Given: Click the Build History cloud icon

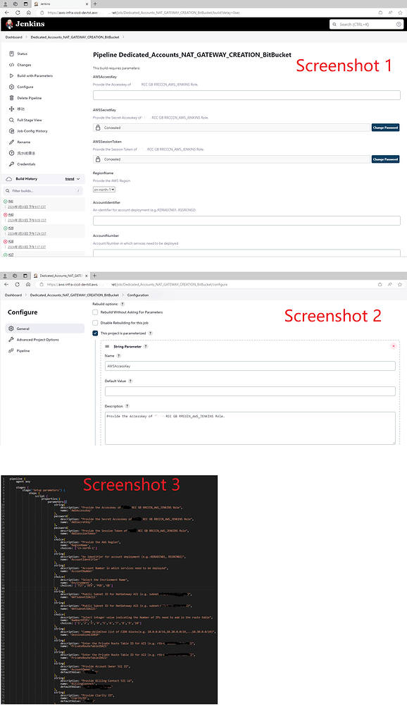Looking at the screenshot, I should click(8, 178).
